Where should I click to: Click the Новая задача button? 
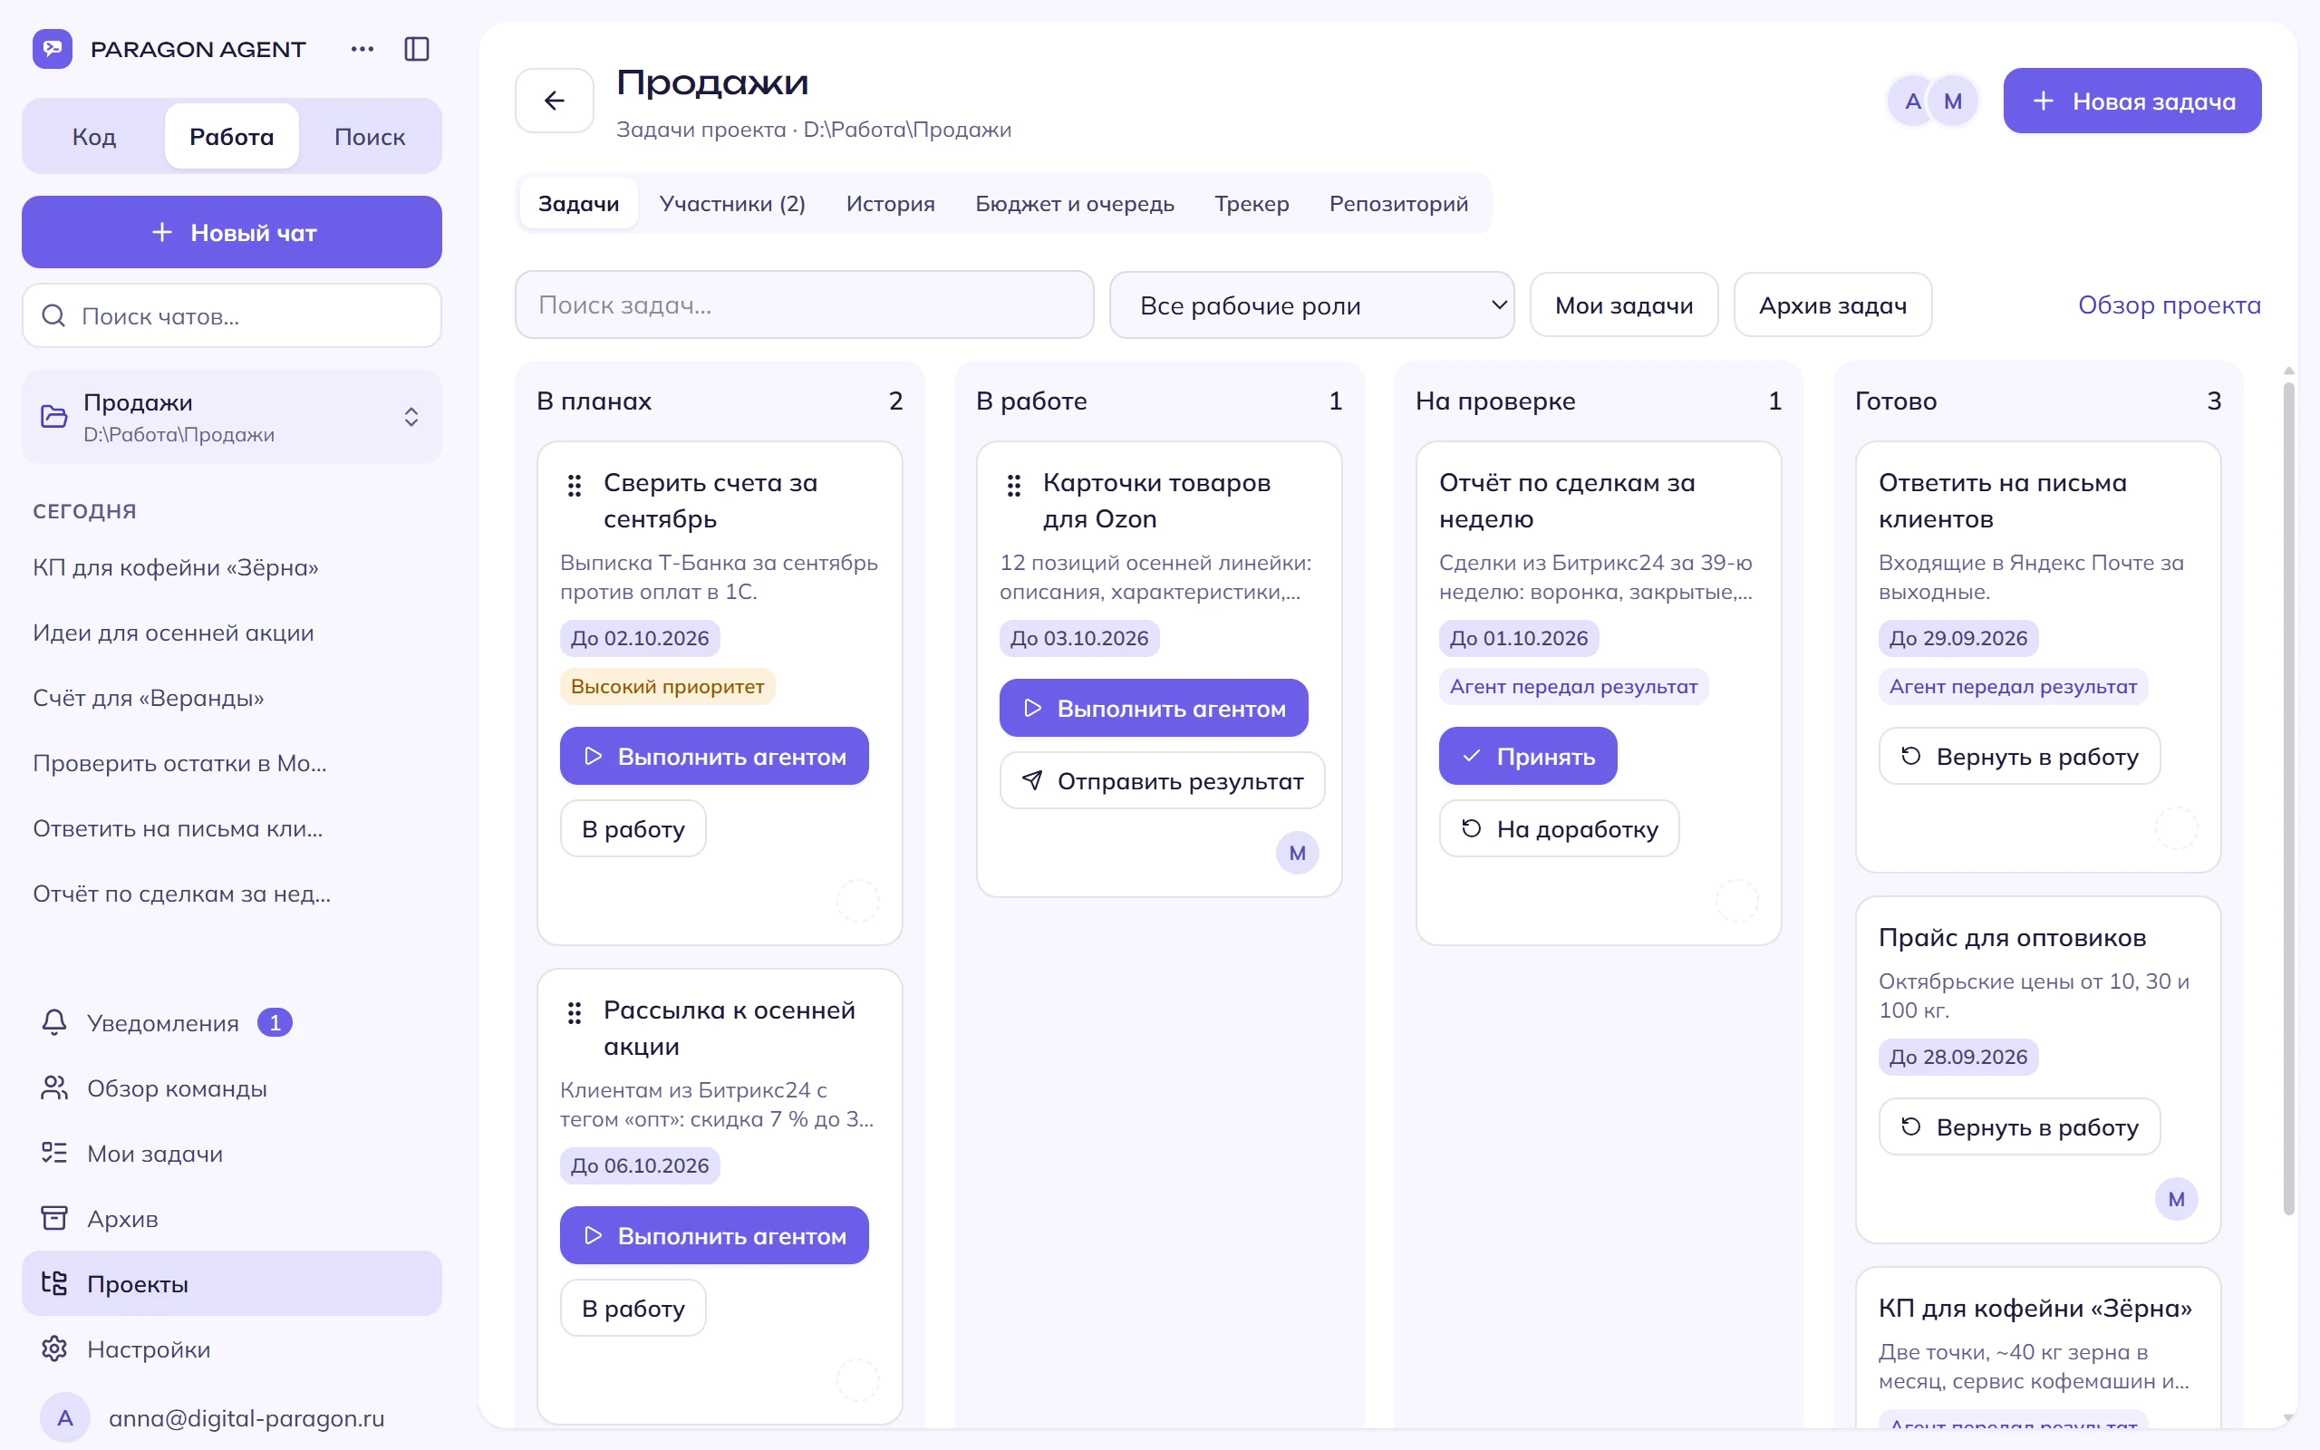(2132, 101)
